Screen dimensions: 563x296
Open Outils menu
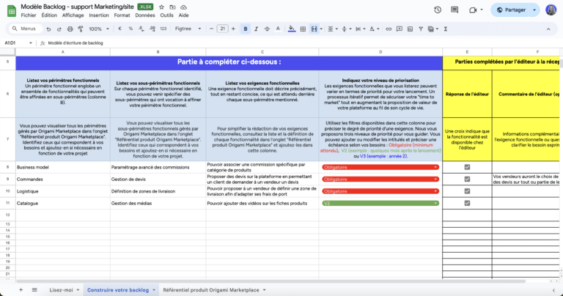166,15
